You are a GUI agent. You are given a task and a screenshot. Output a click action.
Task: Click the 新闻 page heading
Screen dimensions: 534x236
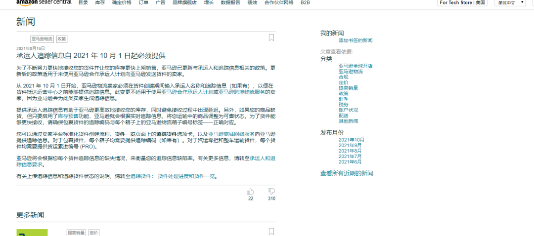point(26,22)
